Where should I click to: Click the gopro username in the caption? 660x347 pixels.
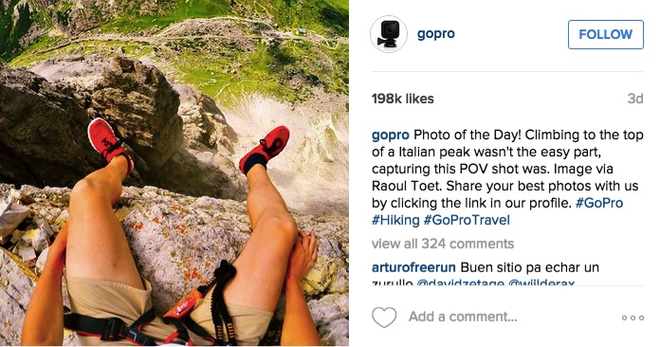tap(390, 136)
